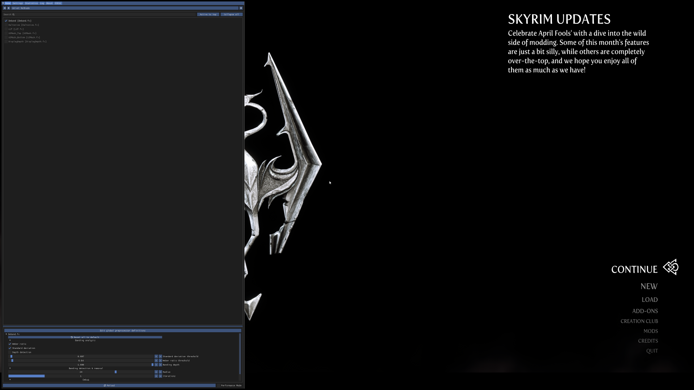Decrease Radius with < button
The image size is (694, 390).
coord(156,372)
